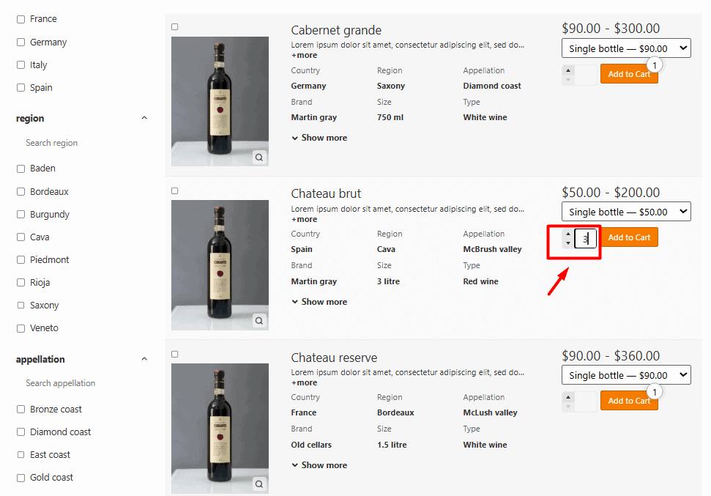The width and height of the screenshot is (711, 496).
Task: Open Cabernet grande bottle size dropdown
Action: pyautogui.click(x=626, y=48)
